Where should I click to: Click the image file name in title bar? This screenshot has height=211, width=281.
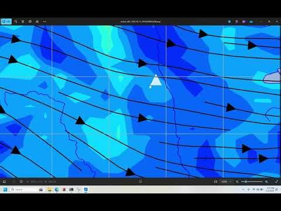click(140, 22)
